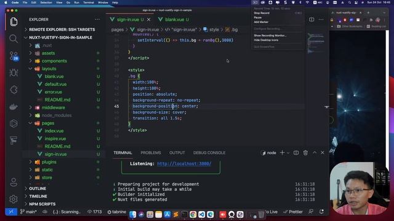Split the terminal pane
This screenshot has width=394, height=221.
coord(296,153)
